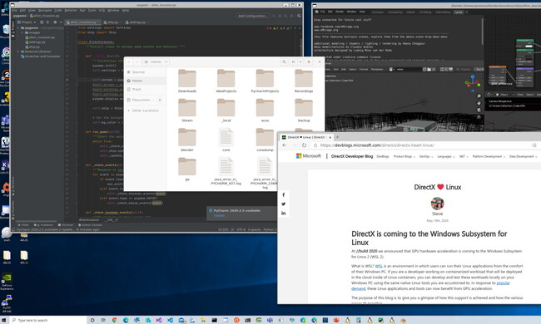Select Starred in file manager sidebar
This screenshot has height=324, width=541.
coord(145,72)
